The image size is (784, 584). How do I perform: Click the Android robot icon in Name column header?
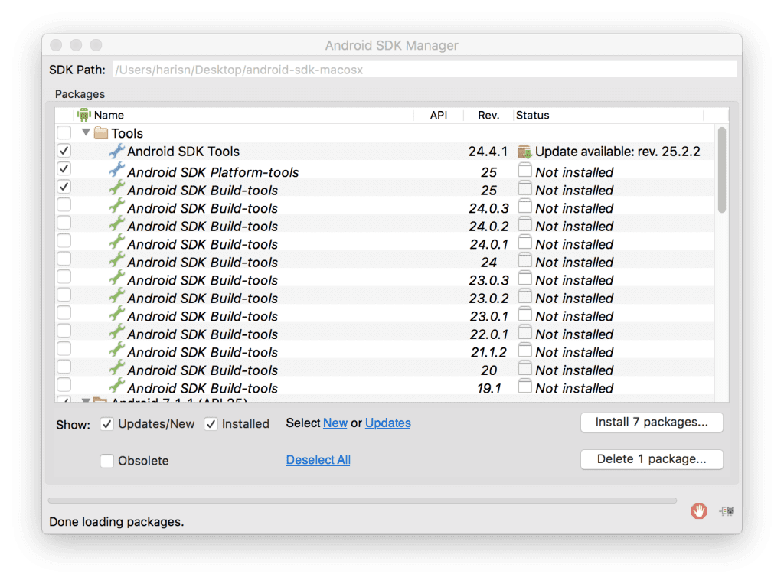point(84,115)
